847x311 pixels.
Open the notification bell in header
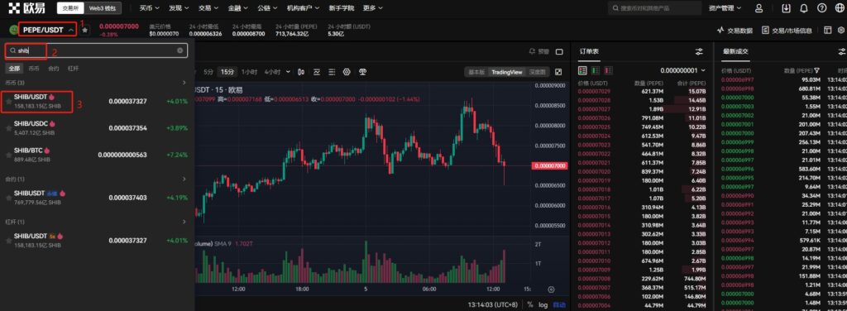(804, 8)
